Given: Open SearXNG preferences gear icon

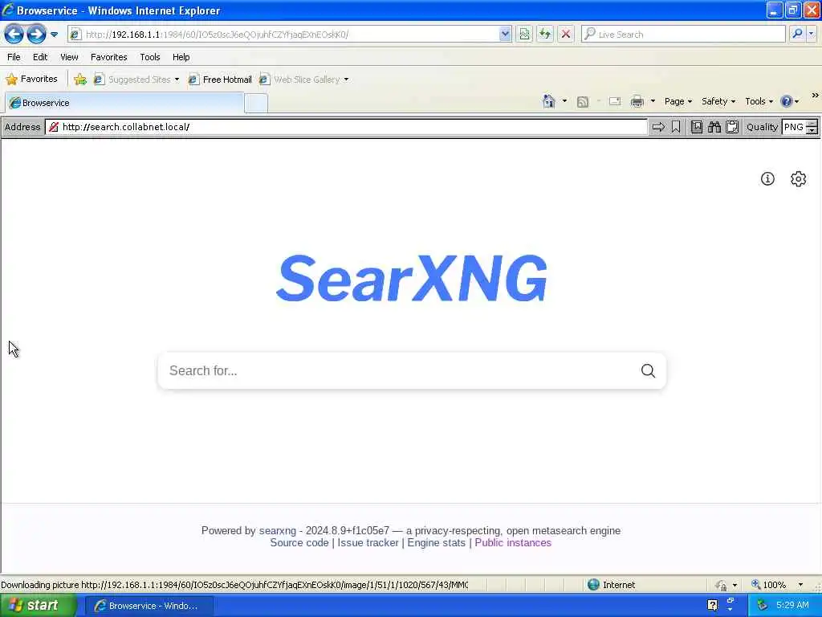Looking at the screenshot, I should [799, 179].
